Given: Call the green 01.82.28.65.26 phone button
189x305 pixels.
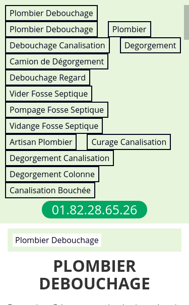Looking at the screenshot, I should [x=95, y=210].
